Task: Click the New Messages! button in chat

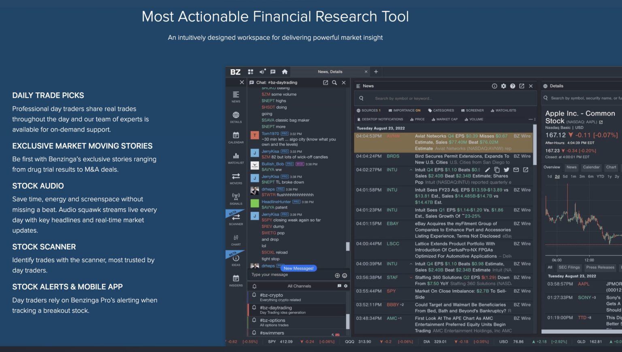Action: point(298,268)
